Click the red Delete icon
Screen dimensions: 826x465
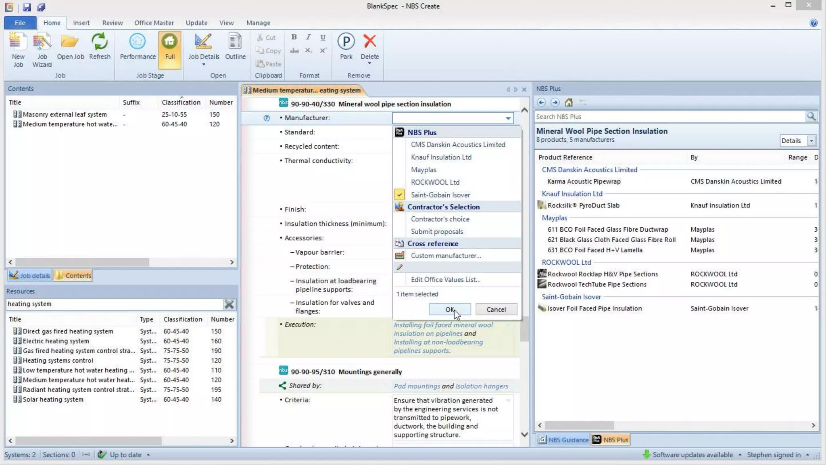pyautogui.click(x=369, y=41)
